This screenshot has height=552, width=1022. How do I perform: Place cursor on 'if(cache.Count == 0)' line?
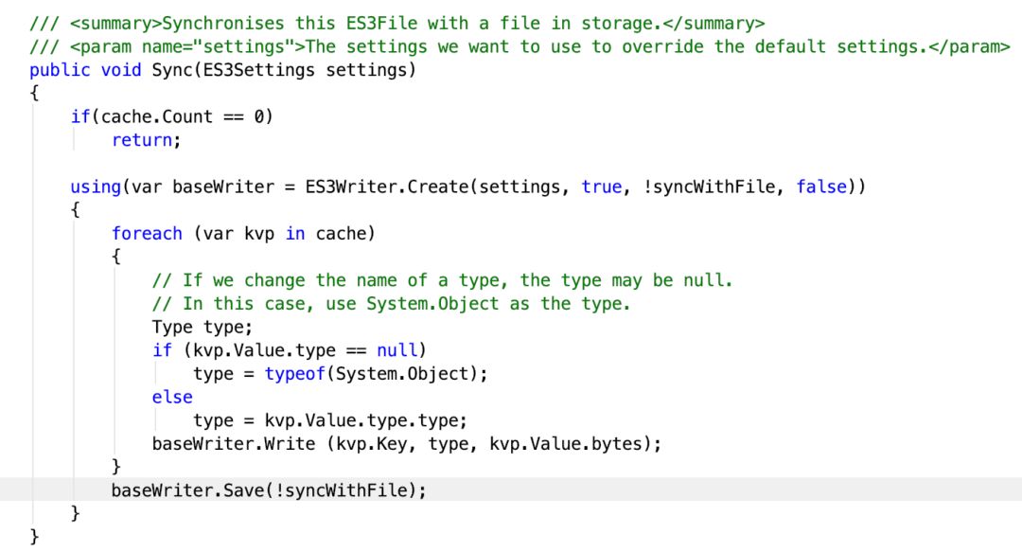pos(172,116)
